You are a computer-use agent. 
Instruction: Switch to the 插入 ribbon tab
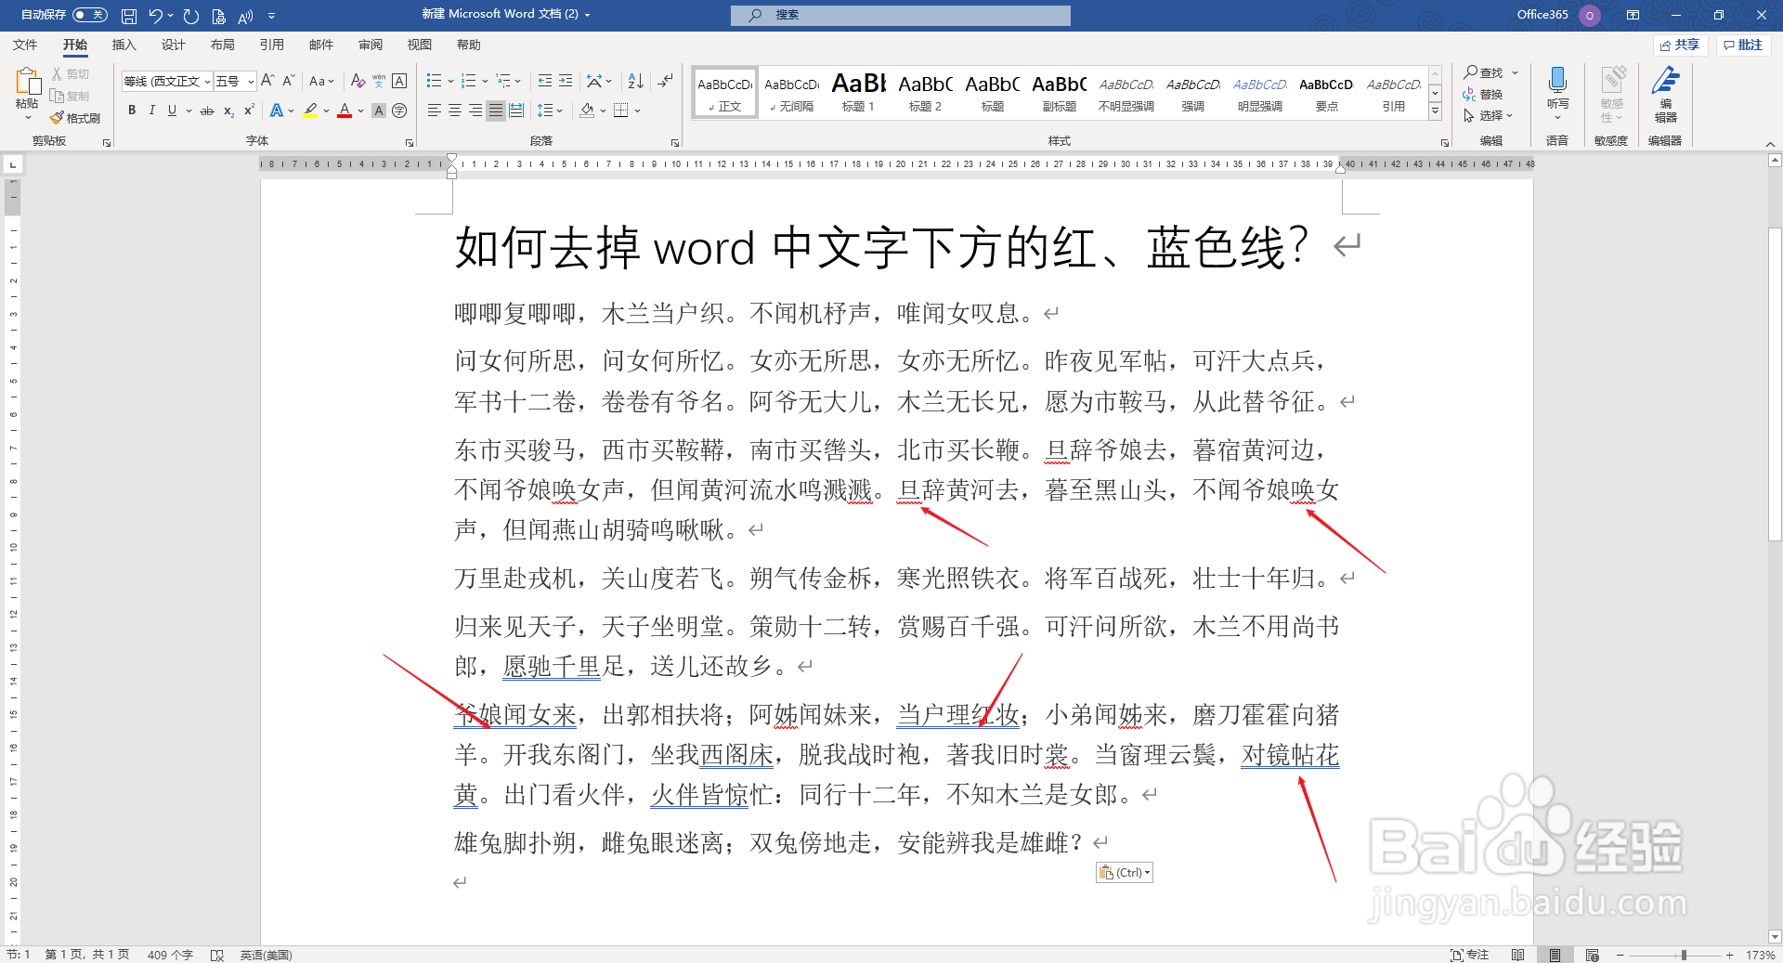tap(124, 44)
